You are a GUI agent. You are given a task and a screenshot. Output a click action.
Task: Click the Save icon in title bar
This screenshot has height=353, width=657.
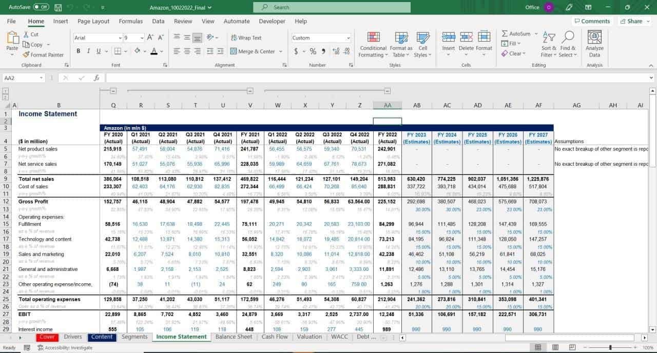tap(58, 7)
